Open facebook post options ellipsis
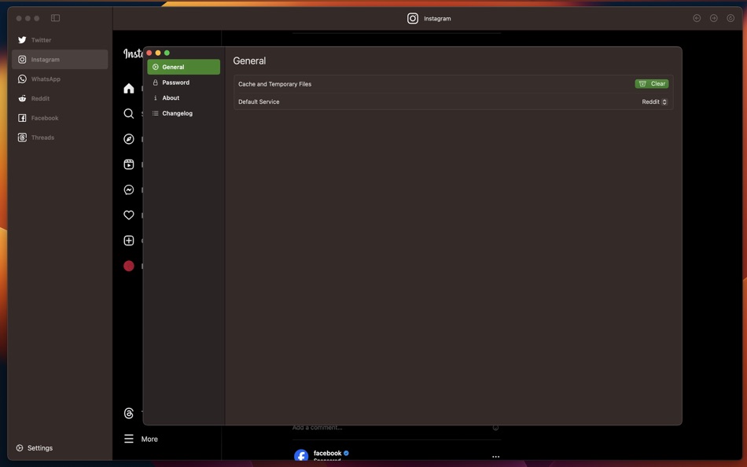 [495, 457]
